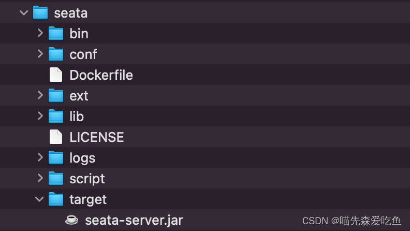Select the Dockerfile file name

101,75
